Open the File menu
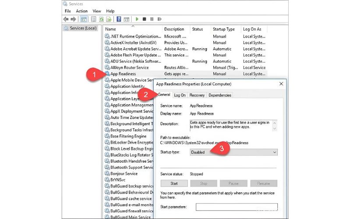The image size is (350, 219). [x=68, y=11]
